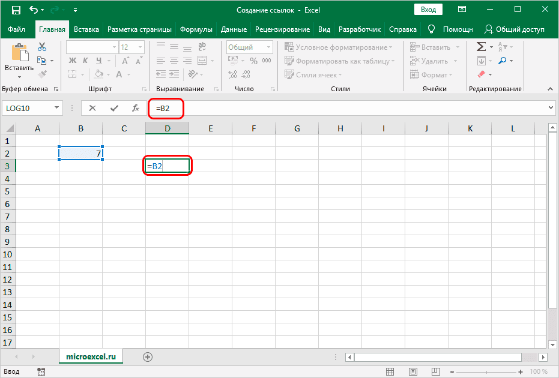Image resolution: width=559 pixels, height=378 pixels.
Task: Open the Вставить paste dropdown arrow
Action: (19, 77)
